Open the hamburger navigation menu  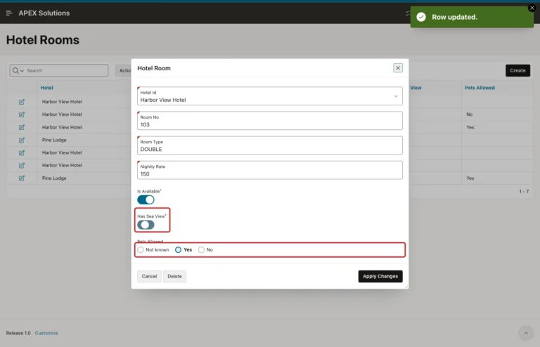(x=9, y=13)
